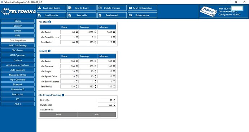Image resolution: width=249 pixels, height=132 pixels.
Task: Click Moving Roaming Min Distance stepper arrows
Action: point(95,66)
